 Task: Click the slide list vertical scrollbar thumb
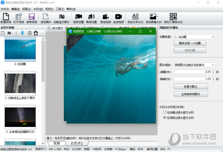[x=43, y=61]
